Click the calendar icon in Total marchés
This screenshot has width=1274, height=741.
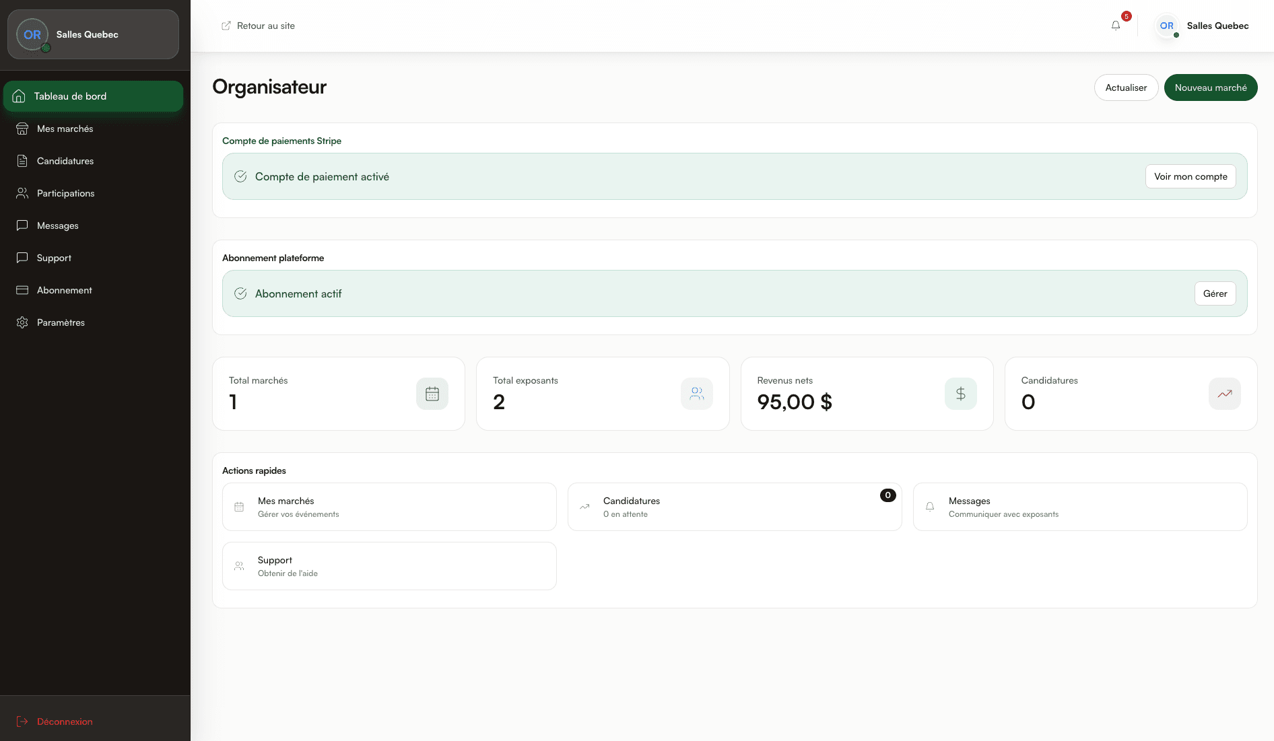432,394
